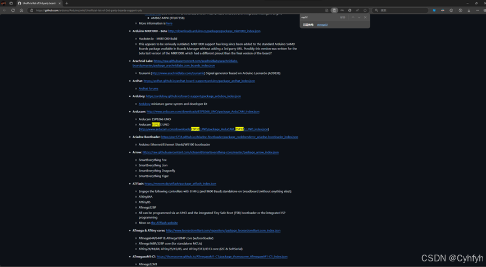Click the 'SmartEverything Fox' list item

click(x=152, y=160)
